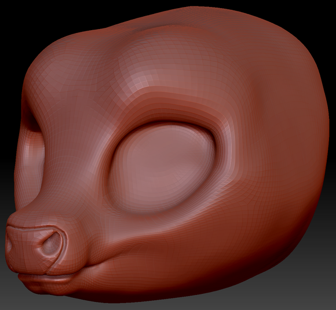336x310 pixels.
Task: Click the lower lip of the sculpted head
Action: tap(46, 279)
